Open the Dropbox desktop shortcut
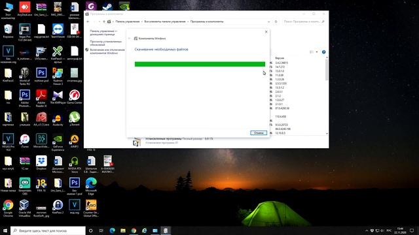 (41, 163)
